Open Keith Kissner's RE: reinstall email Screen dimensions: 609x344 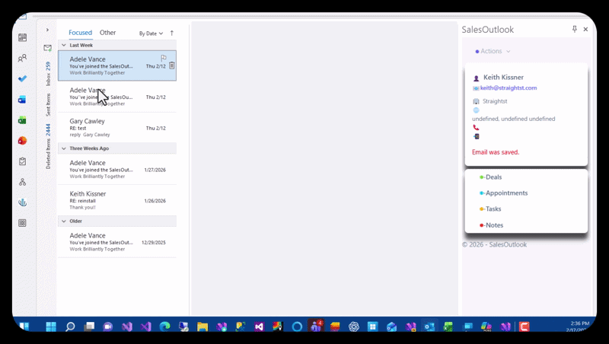(x=117, y=200)
